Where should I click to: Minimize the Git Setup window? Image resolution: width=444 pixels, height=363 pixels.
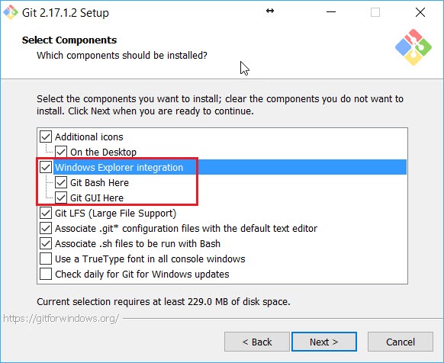(x=331, y=12)
